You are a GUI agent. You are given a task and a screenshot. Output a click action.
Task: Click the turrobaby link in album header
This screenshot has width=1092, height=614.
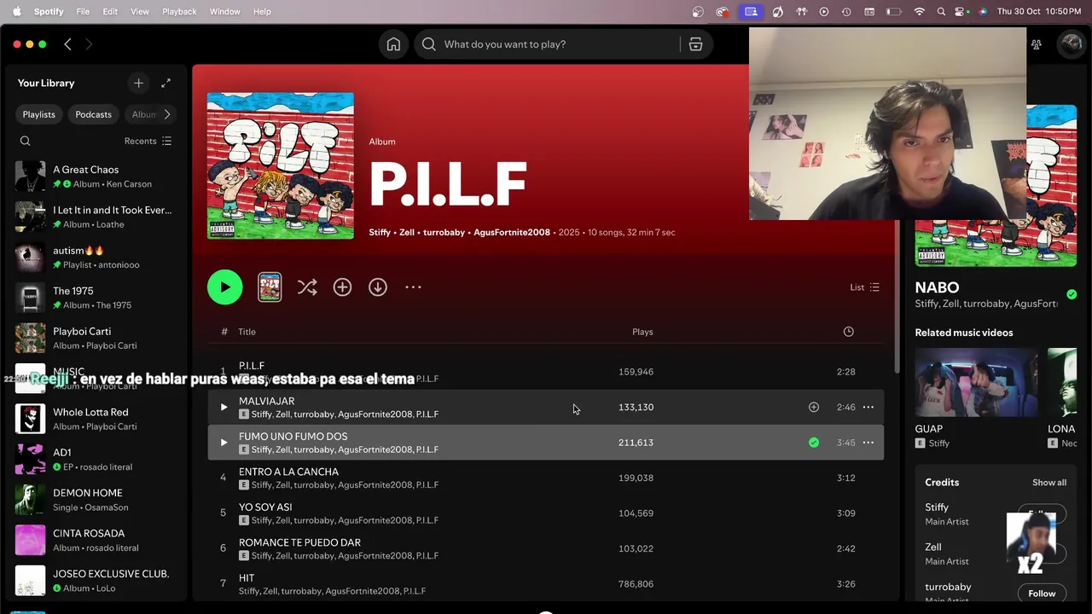tap(444, 232)
